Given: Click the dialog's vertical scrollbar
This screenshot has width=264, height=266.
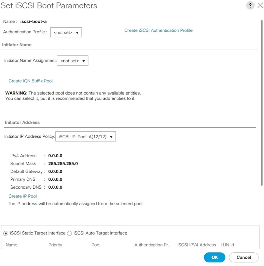Looking at the screenshot, I should [x=262, y=104].
